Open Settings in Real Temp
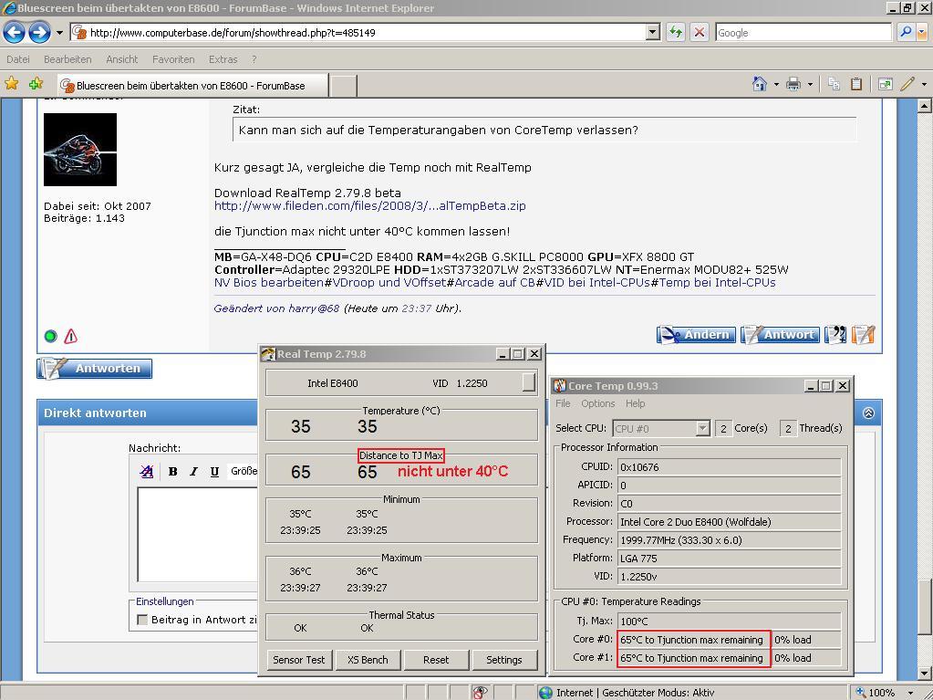This screenshot has height=700, width=933. point(504,660)
